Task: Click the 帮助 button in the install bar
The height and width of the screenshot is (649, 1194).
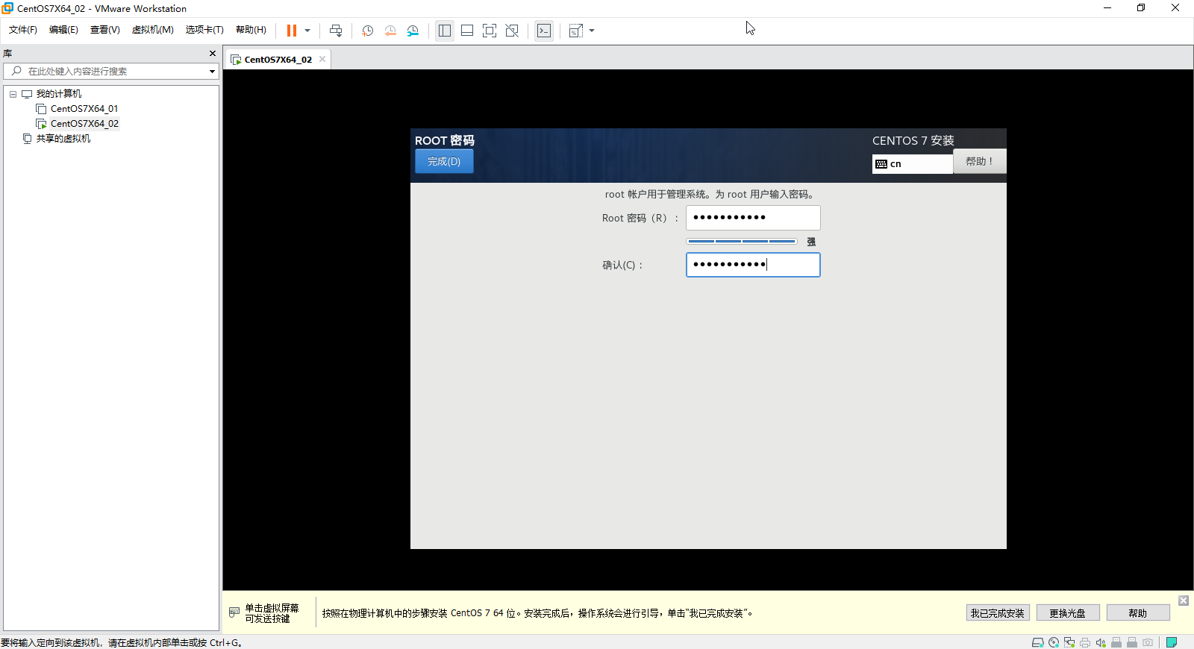Action: coord(1138,613)
